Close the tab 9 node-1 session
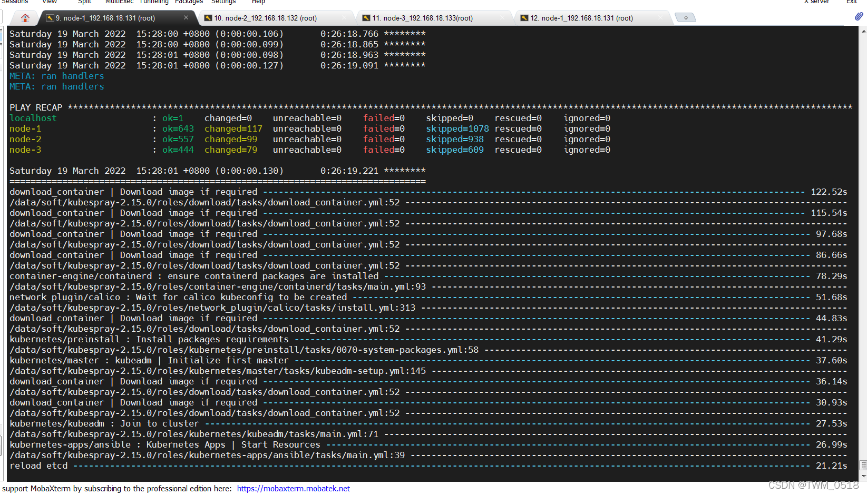This screenshot has width=867, height=495. pyautogui.click(x=186, y=18)
